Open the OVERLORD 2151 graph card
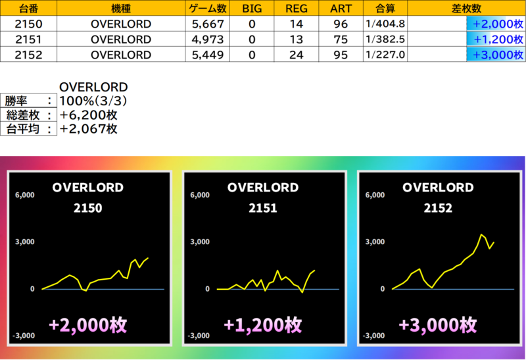The height and width of the screenshot is (360, 526). click(x=265, y=258)
